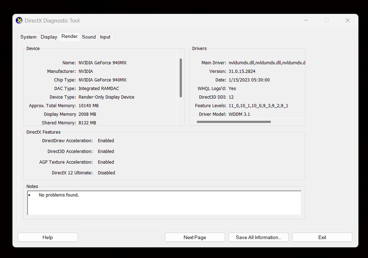Click the Drivers panel horizontal scrollbar

pyautogui.click(x=234, y=122)
